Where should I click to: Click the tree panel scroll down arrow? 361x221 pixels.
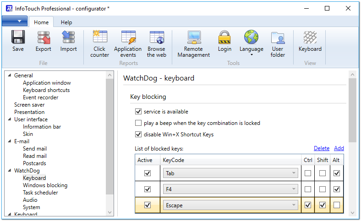coord(110,212)
